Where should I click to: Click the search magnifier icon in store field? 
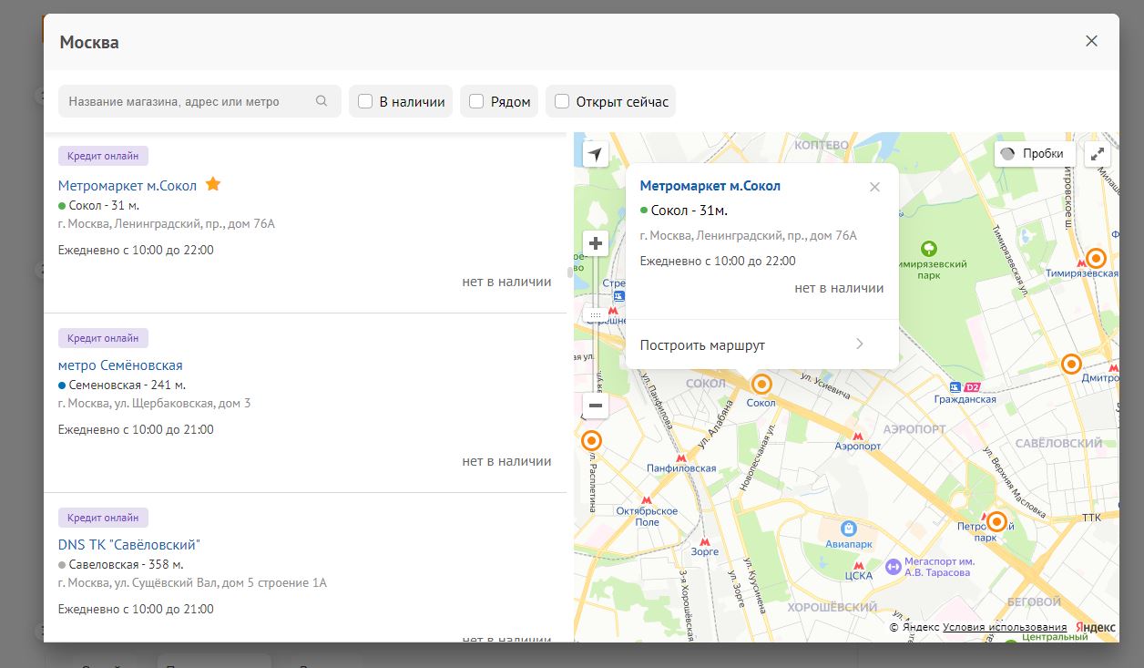click(x=322, y=101)
